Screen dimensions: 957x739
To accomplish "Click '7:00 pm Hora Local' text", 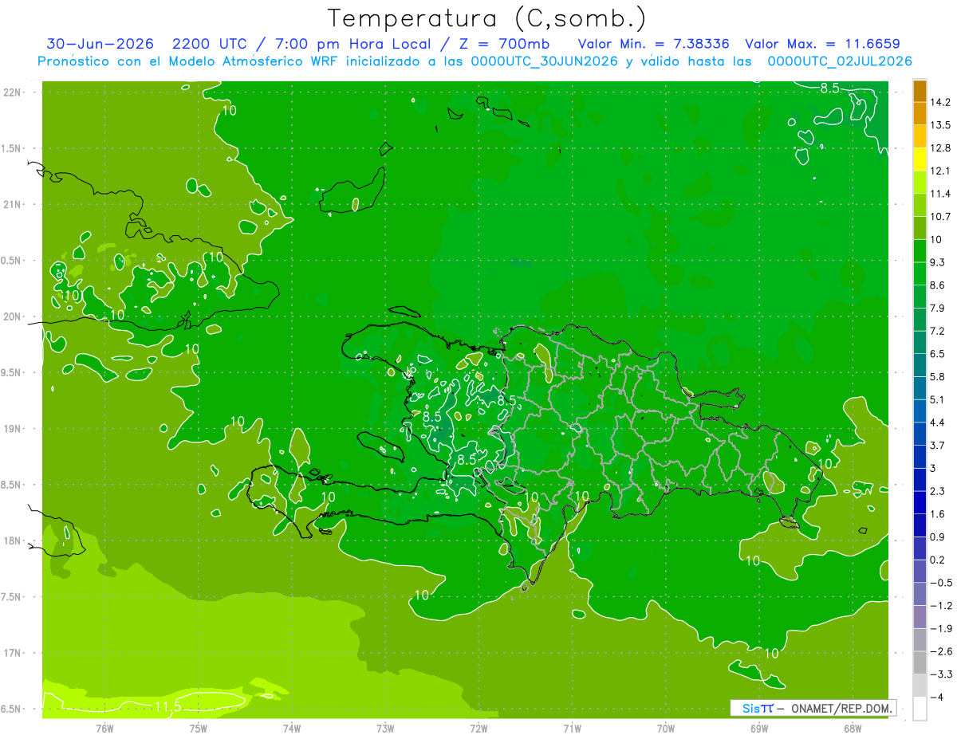I will pyautogui.click(x=351, y=44).
